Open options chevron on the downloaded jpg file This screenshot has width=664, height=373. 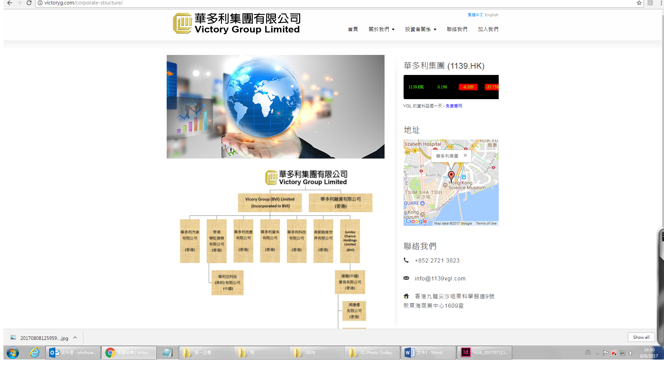coord(75,338)
